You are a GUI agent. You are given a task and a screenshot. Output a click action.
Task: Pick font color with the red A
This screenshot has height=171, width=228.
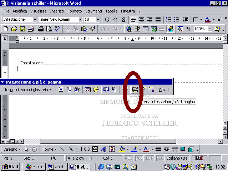[x=208, y=19]
